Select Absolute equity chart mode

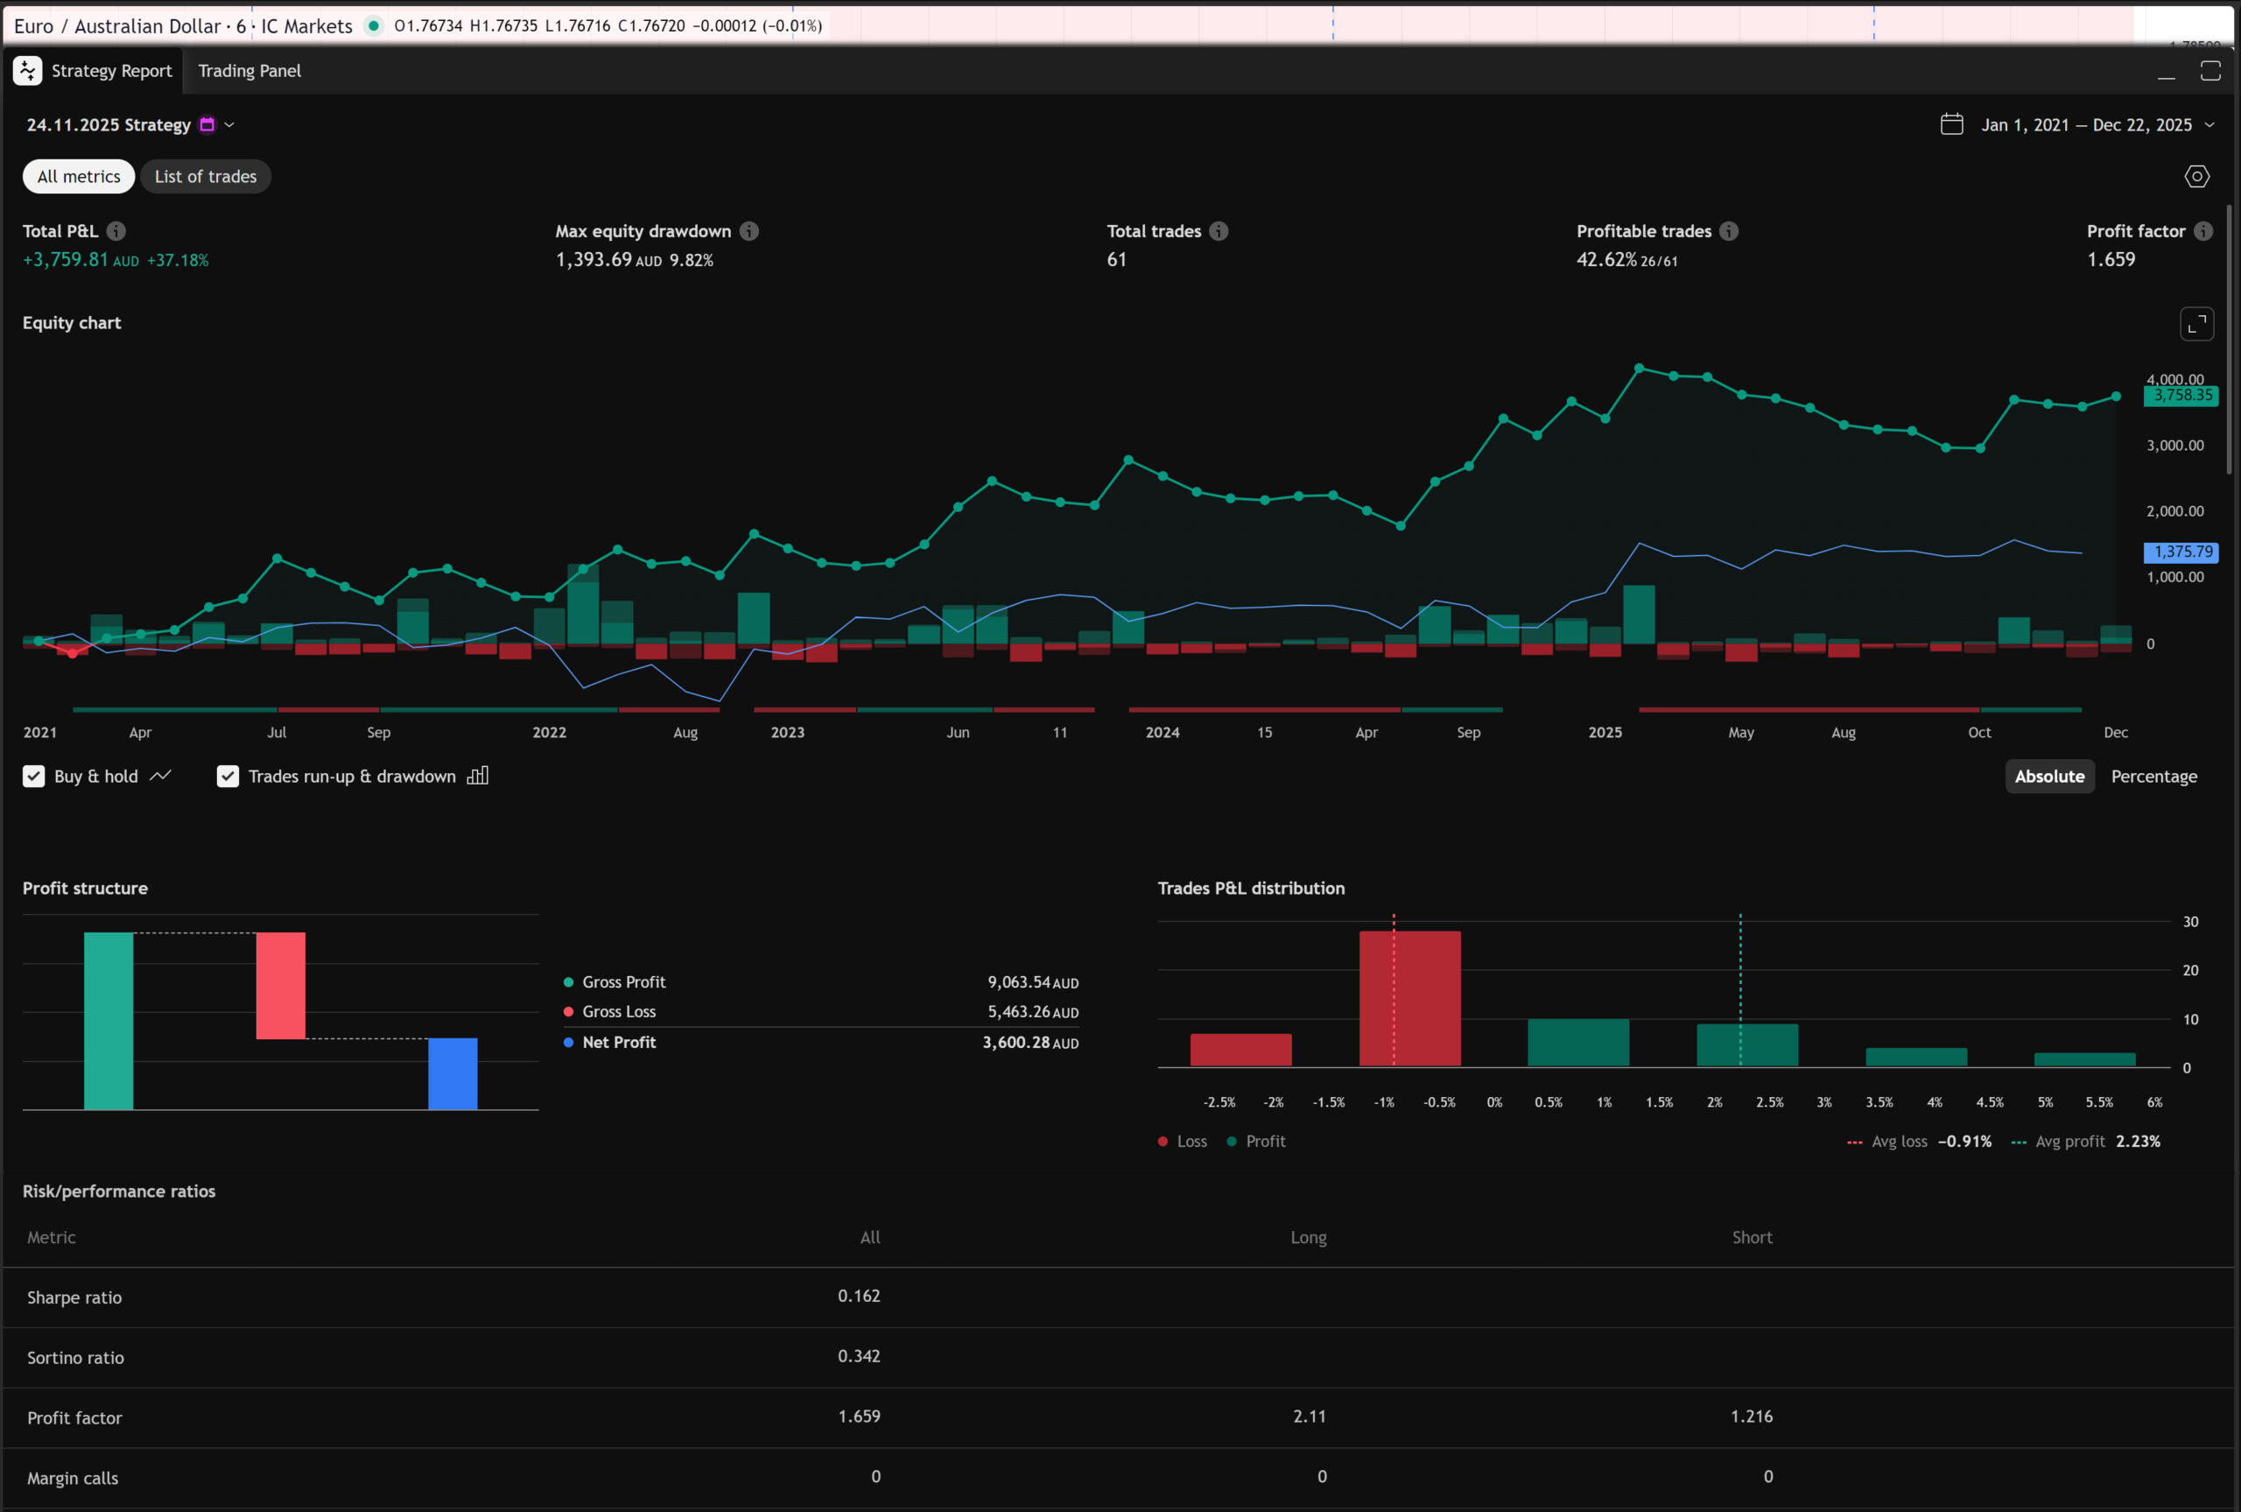coord(2049,777)
